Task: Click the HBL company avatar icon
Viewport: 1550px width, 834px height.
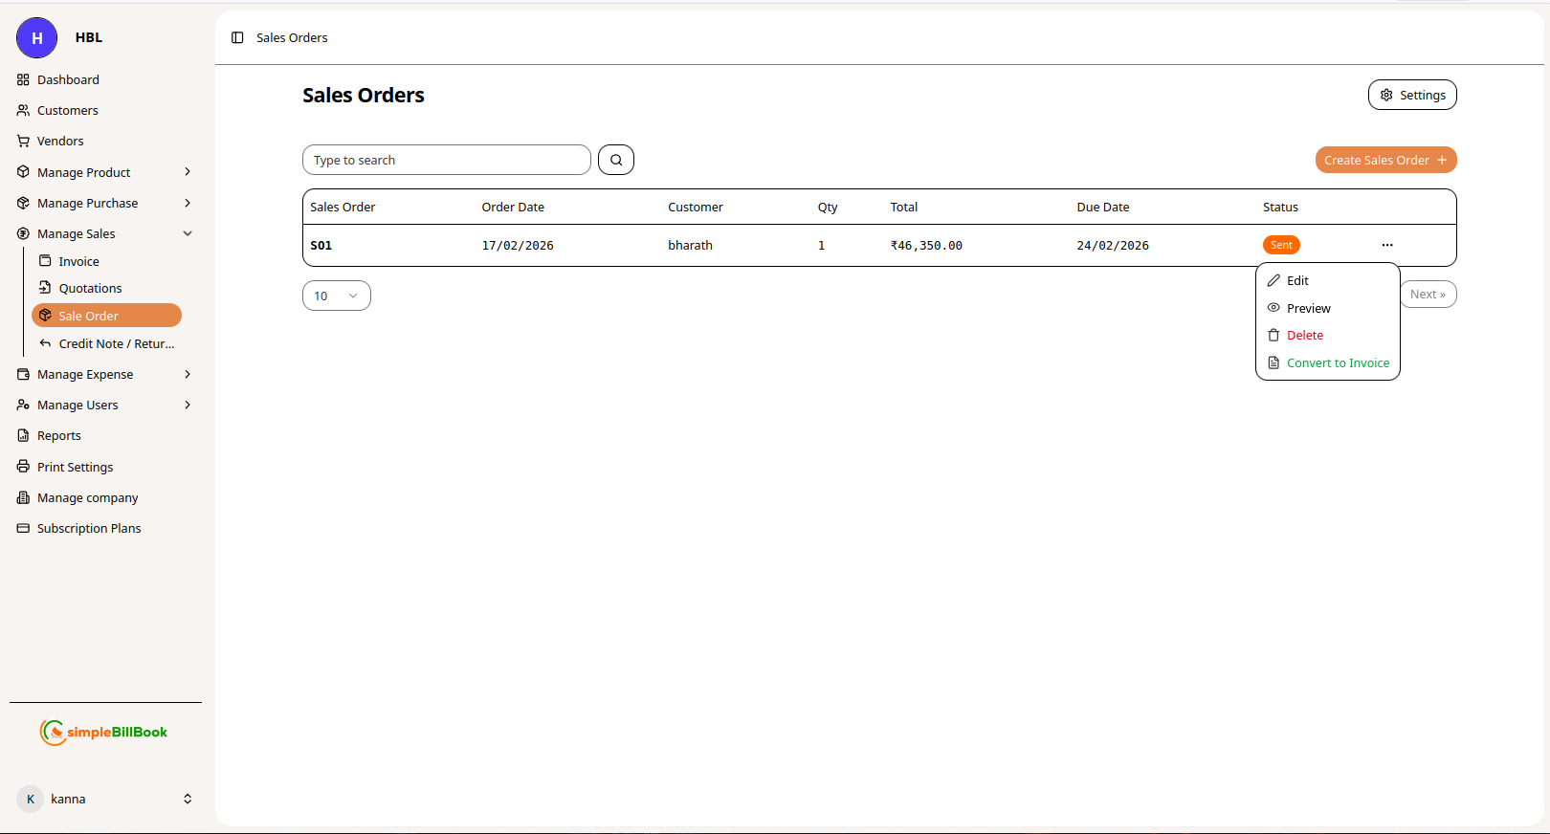Action: 36,38
